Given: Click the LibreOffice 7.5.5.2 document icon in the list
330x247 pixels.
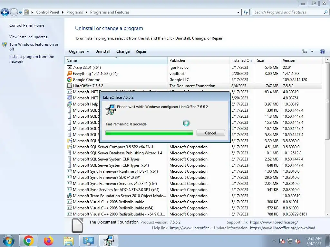Looking at the screenshot, I should tap(70, 86).
